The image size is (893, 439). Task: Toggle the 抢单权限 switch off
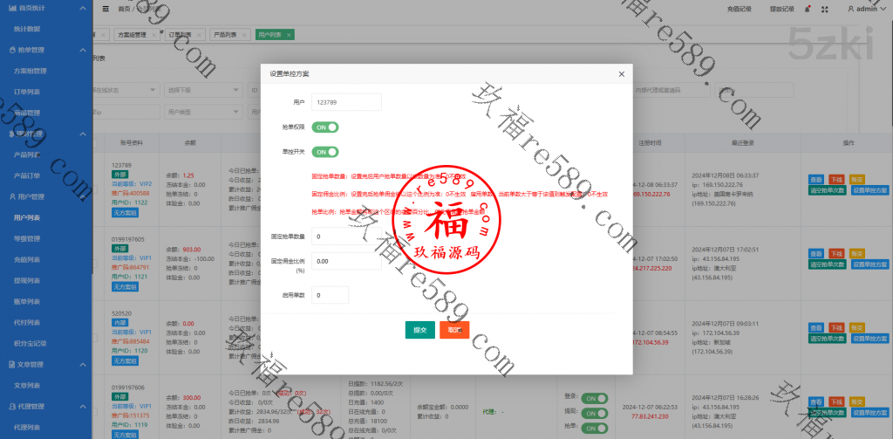325,127
